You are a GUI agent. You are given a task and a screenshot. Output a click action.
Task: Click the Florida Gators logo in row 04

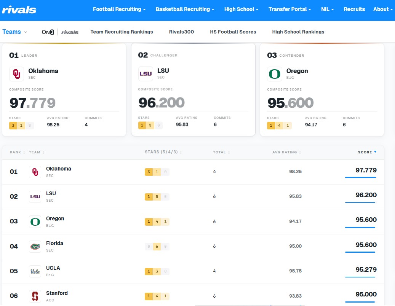click(35, 247)
